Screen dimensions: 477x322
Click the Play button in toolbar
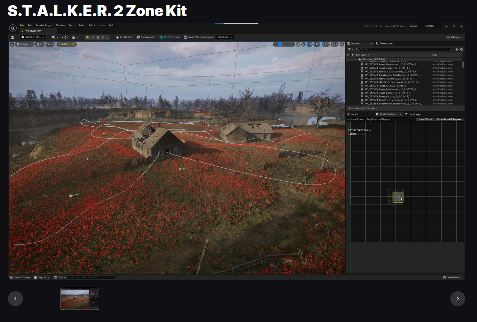coord(88,37)
